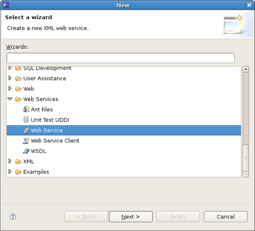Close the New dialog window
This screenshot has height=231, width=255.
(x=249, y=5)
